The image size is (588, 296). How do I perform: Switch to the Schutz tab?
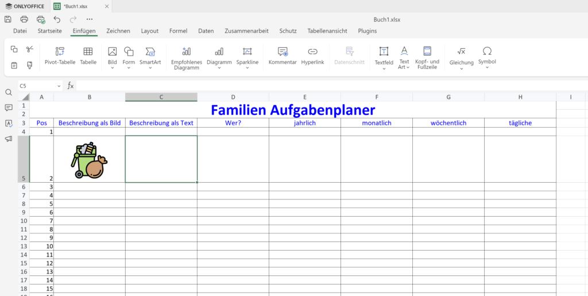click(x=288, y=31)
